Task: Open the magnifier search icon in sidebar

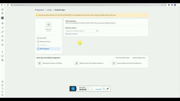Action: (x=3, y=88)
